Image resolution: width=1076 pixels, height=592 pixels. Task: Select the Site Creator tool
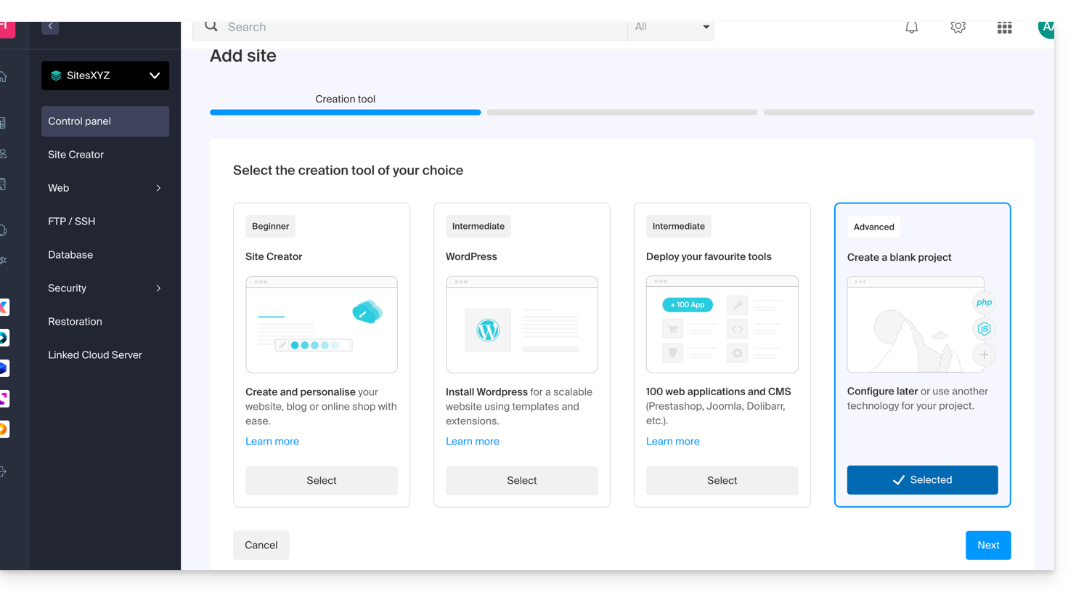tap(321, 480)
